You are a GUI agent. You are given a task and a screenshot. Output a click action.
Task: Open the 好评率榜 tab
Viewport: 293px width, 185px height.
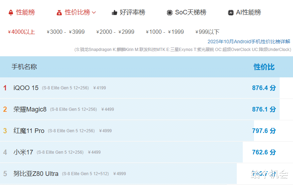pos(132,12)
